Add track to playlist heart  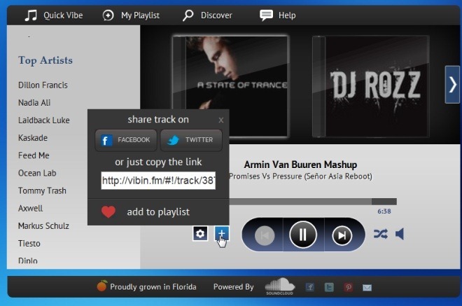[x=108, y=211]
